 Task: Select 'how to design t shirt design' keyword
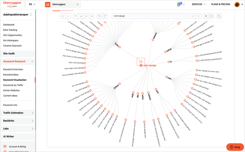coord(73,74)
